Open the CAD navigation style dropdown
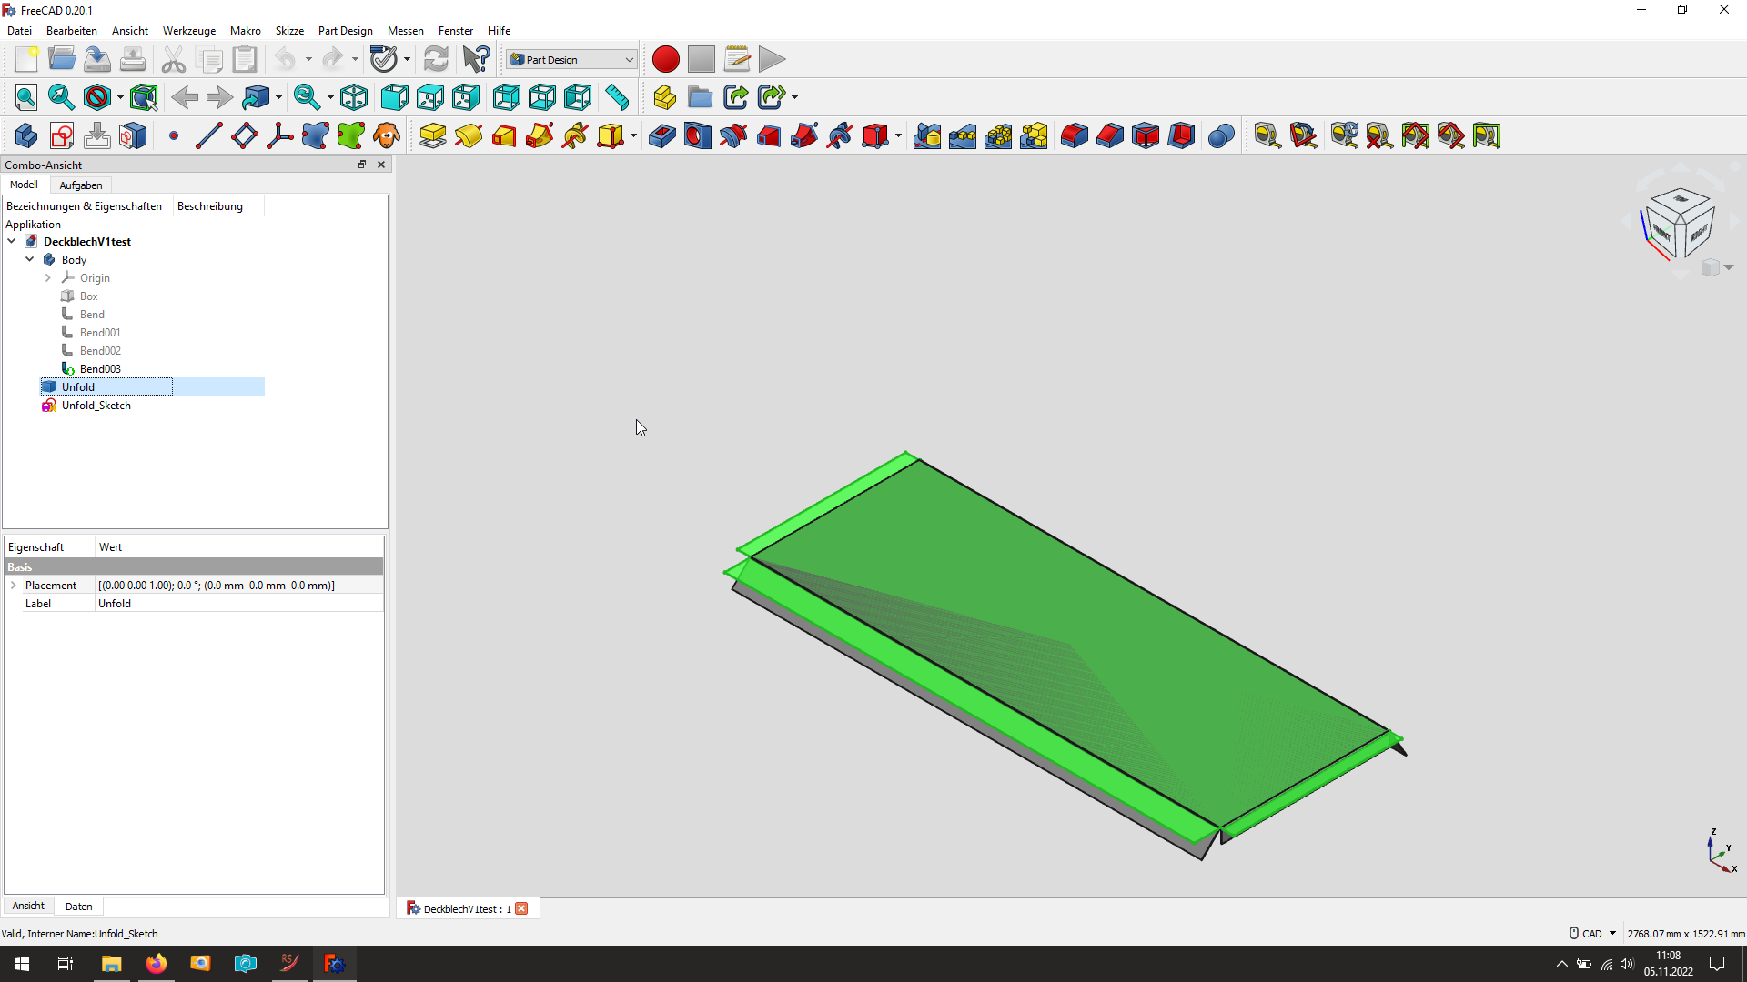The image size is (1747, 982). pyautogui.click(x=1590, y=933)
